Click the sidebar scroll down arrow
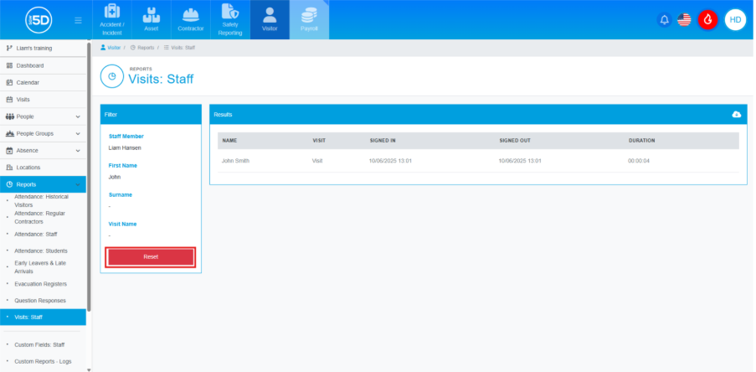 tap(89, 369)
